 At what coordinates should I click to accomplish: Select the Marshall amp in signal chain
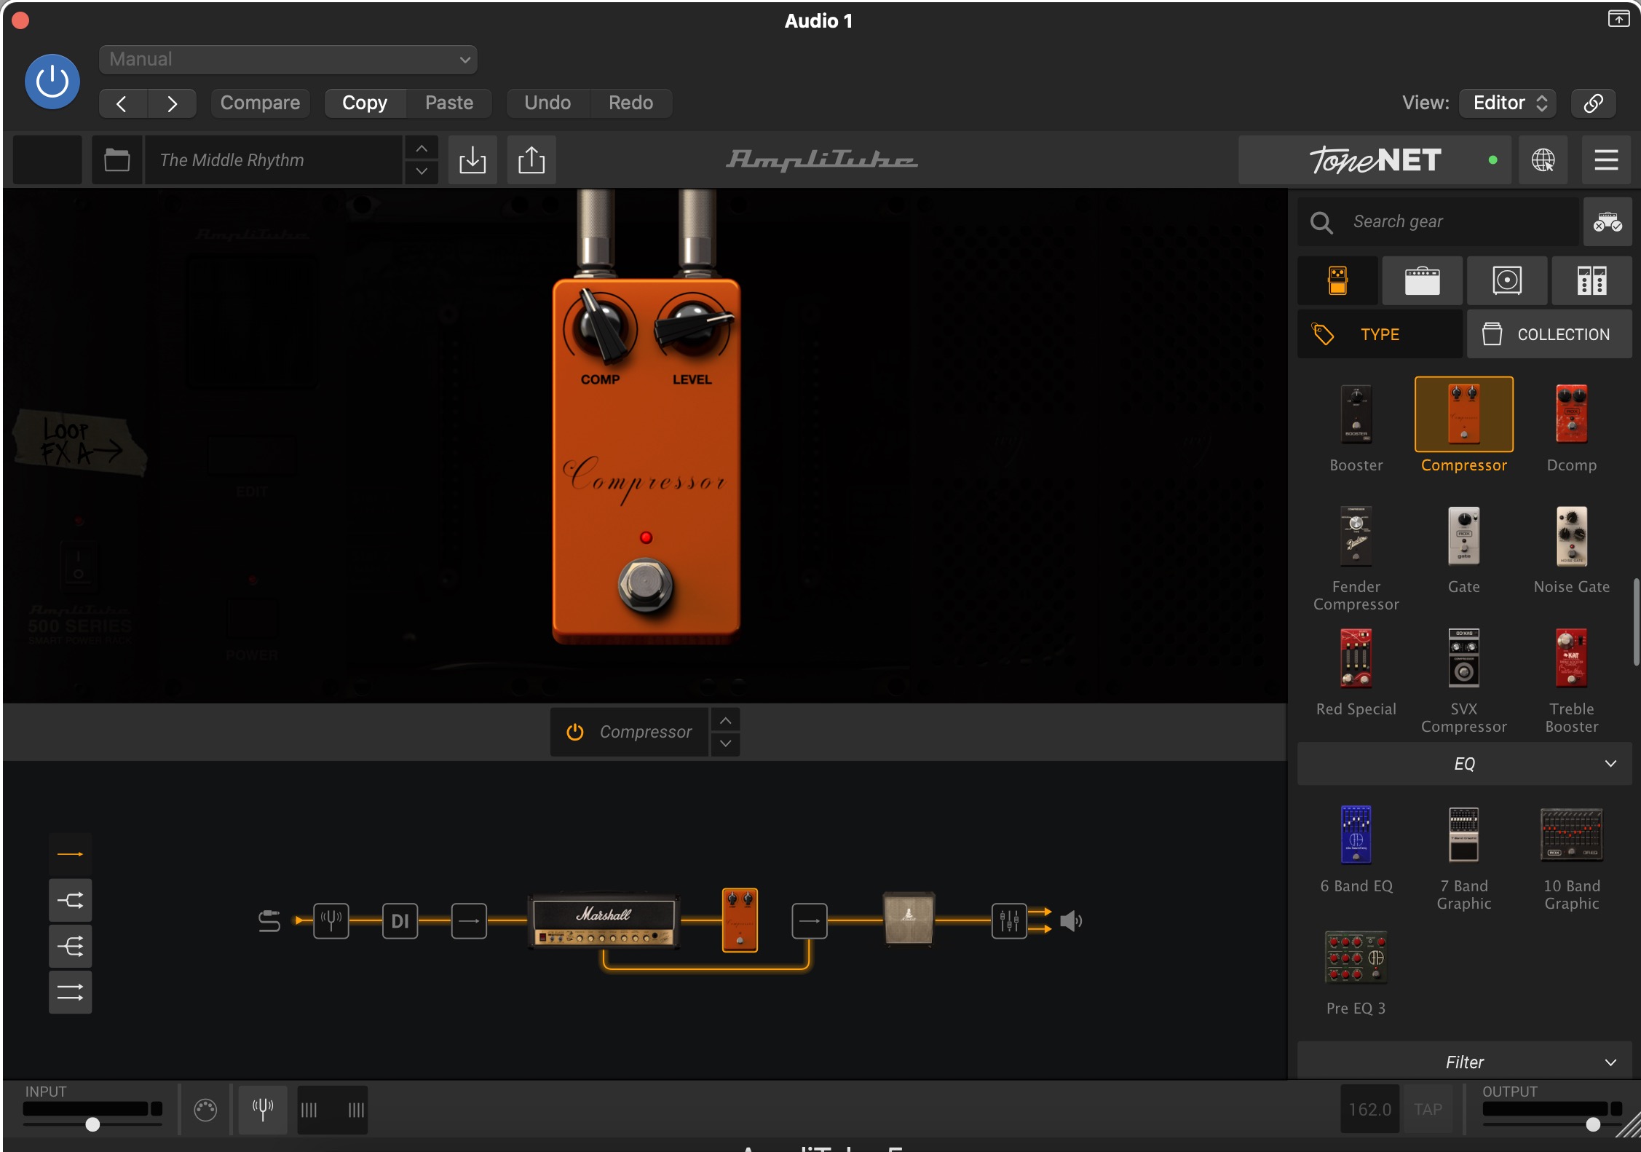tap(604, 921)
